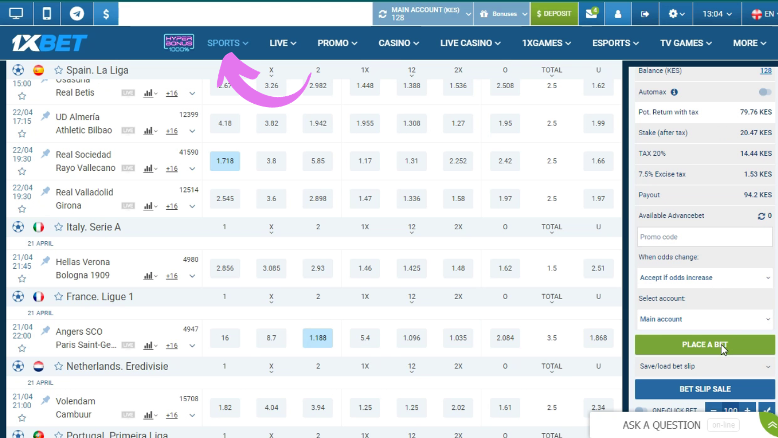Open +16 markets for Cambuur match
Image resolution: width=778 pixels, height=438 pixels.
click(172, 415)
